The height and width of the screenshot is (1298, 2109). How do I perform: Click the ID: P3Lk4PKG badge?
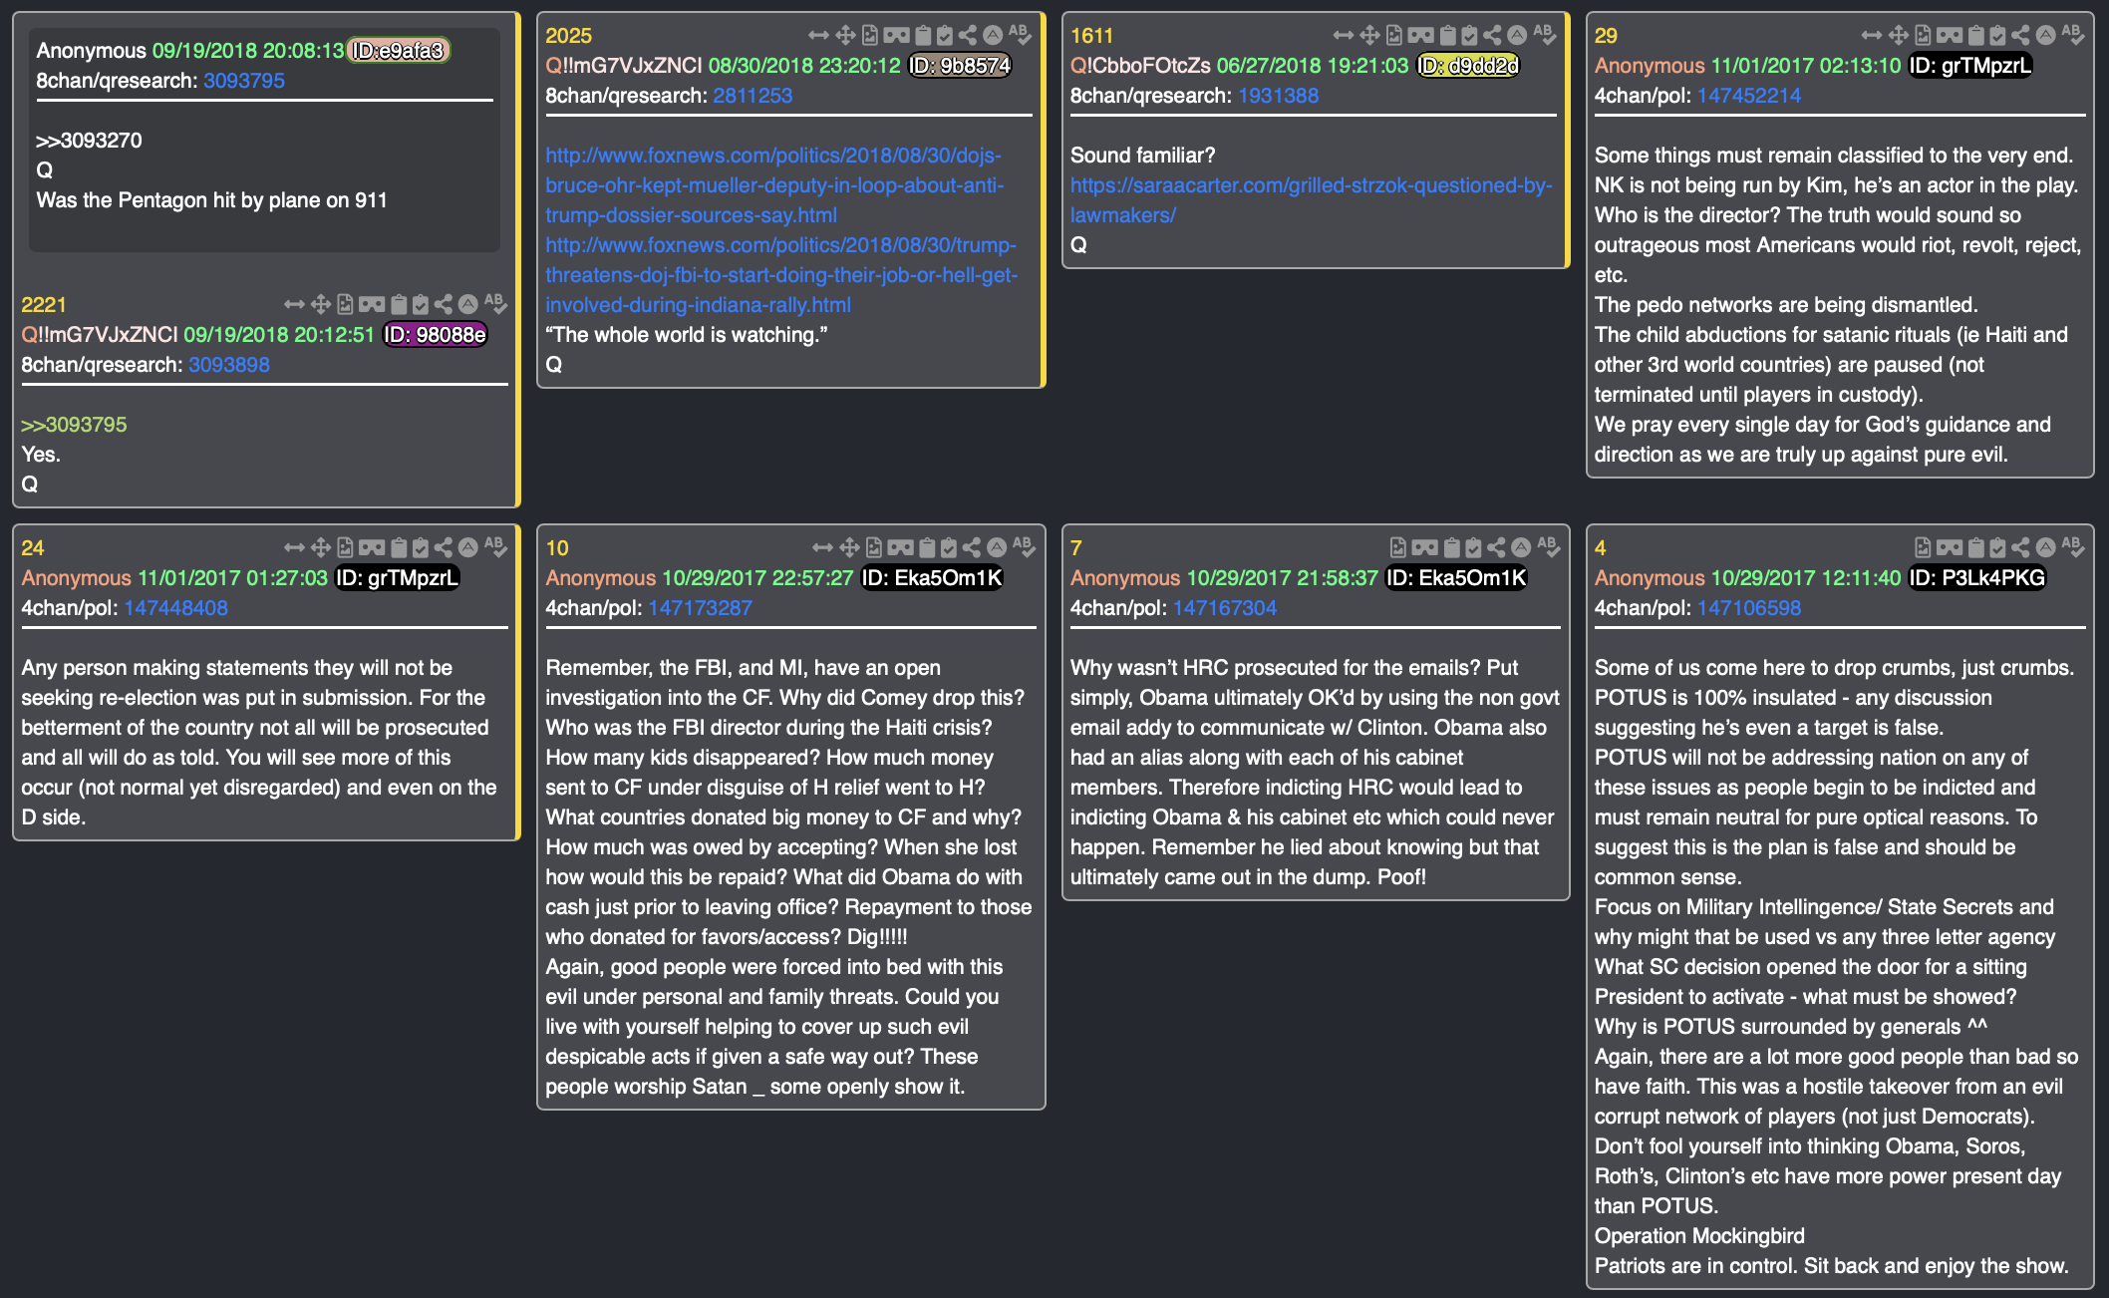point(1977,578)
